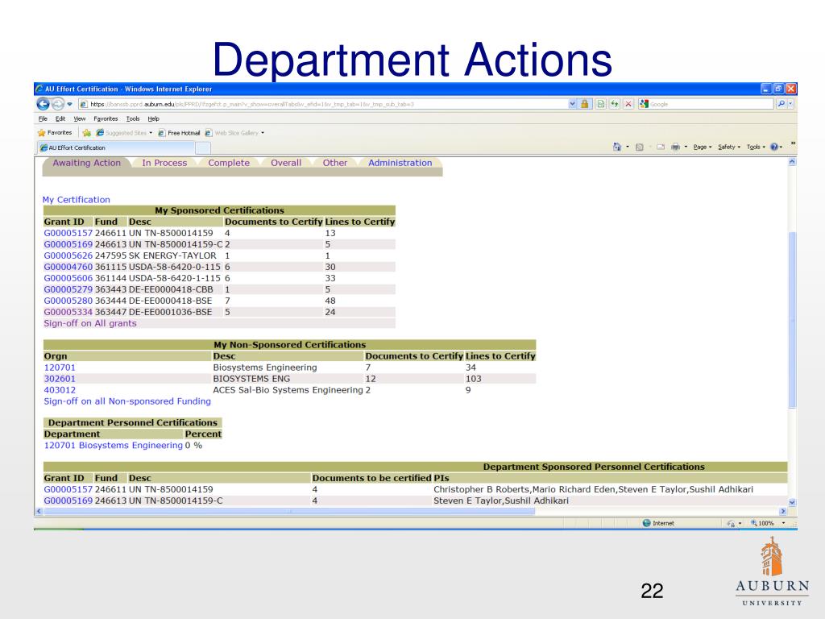Open Web Slice Gallery favorite

(231, 133)
